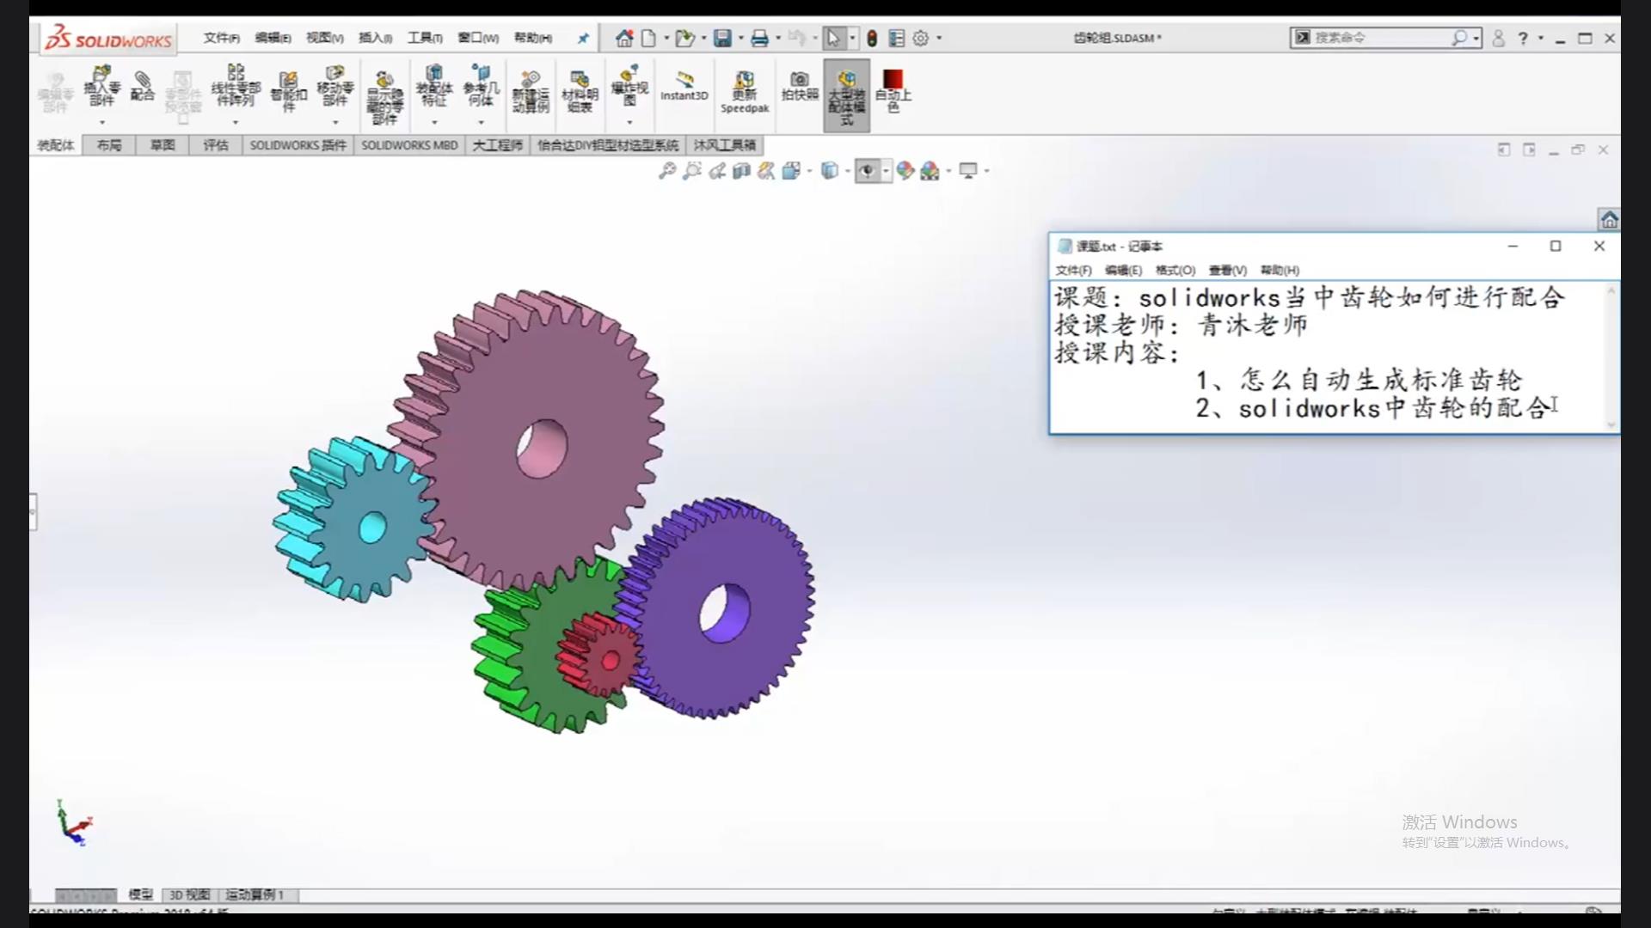
Task: Click the Smart Fasteners (智能扣件) icon
Action: (288, 91)
